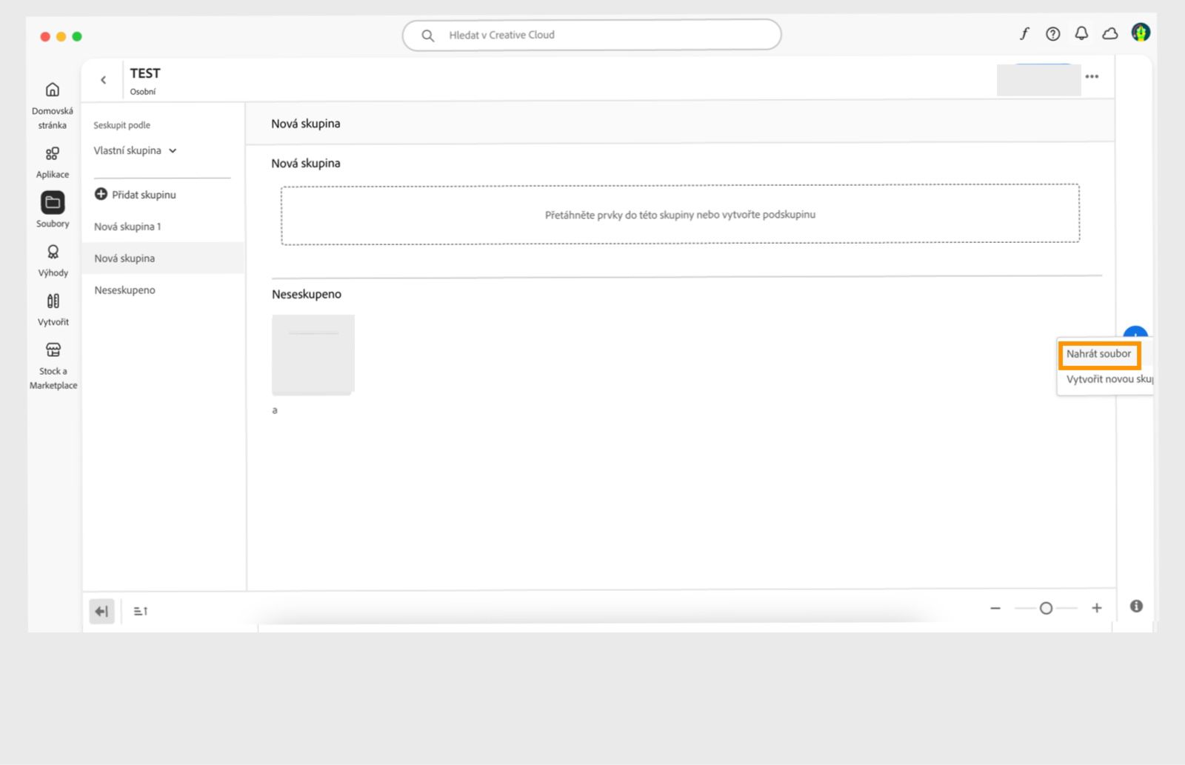
Task: Collapse the sidebar panel arrow icon
Action: [102, 611]
